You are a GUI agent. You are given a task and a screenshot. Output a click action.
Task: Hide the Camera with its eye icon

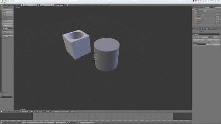pyautogui.click(x=217, y=14)
